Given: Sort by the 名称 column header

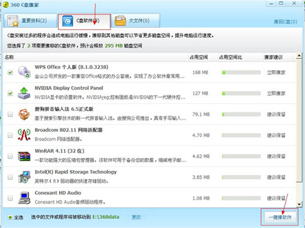Looking at the screenshot, I should coord(9,57).
